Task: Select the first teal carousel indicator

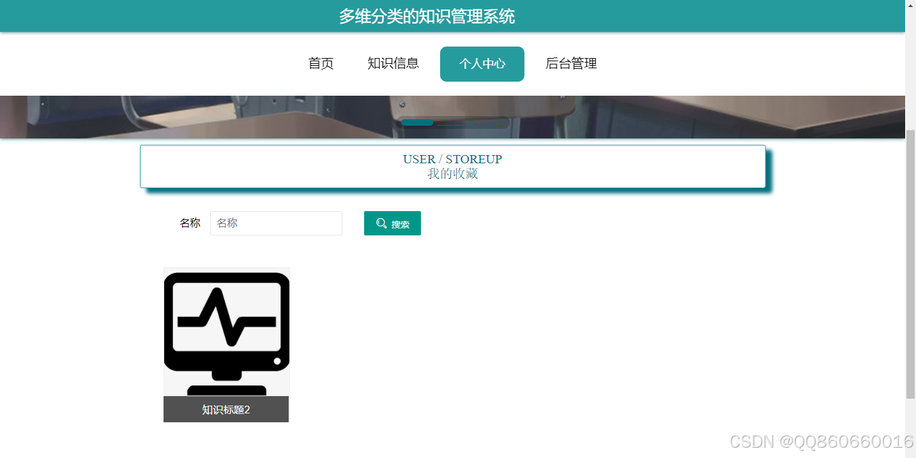Action: 416,122
